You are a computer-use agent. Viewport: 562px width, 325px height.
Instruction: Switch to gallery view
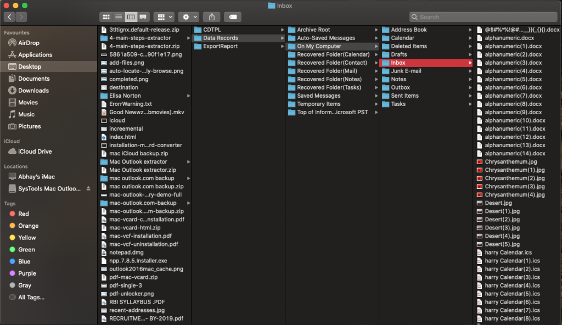[143, 17]
